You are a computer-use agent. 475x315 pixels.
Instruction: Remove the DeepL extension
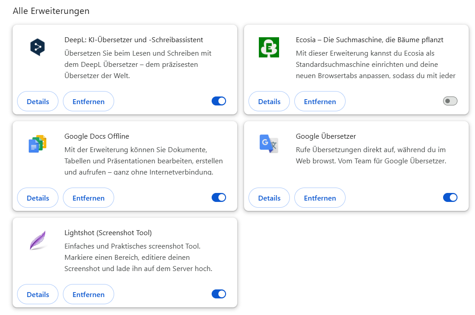[89, 101]
